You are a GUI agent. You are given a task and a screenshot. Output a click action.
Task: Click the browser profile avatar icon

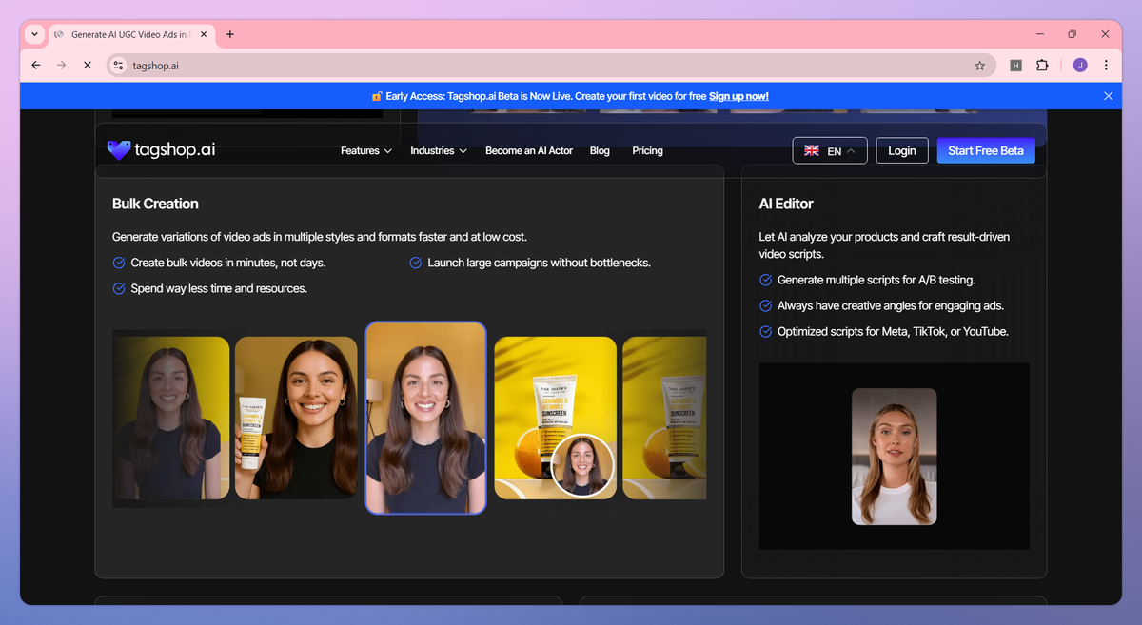click(x=1080, y=66)
